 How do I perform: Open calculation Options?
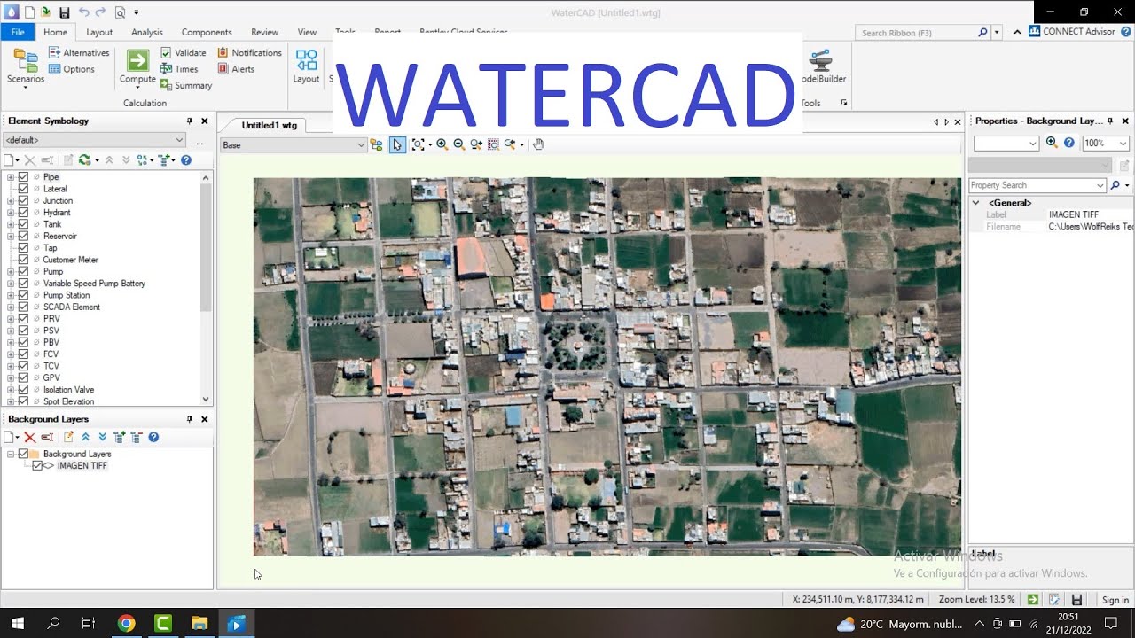click(x=71, y=69)
